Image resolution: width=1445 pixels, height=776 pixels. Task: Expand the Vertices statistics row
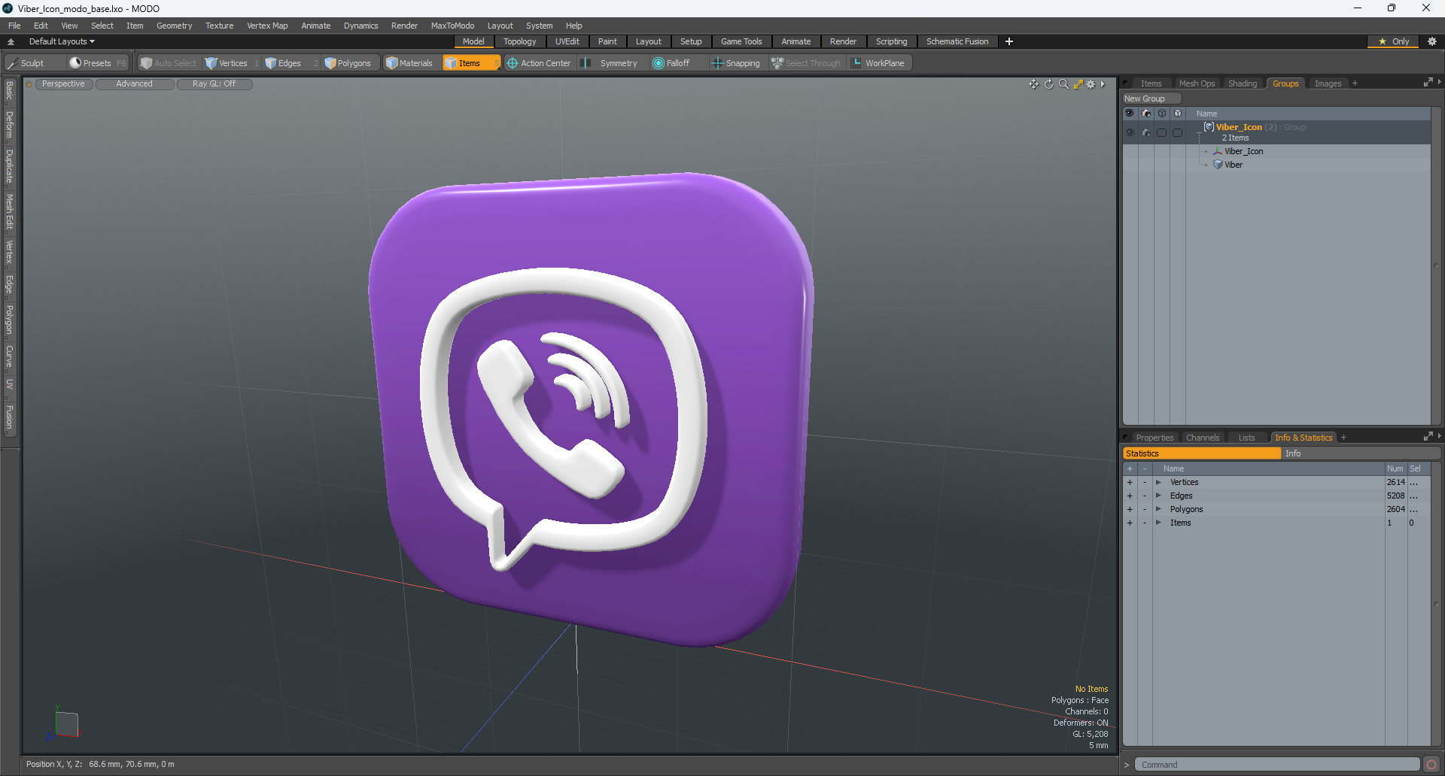pyautogui.click(x=1158, y=482)
